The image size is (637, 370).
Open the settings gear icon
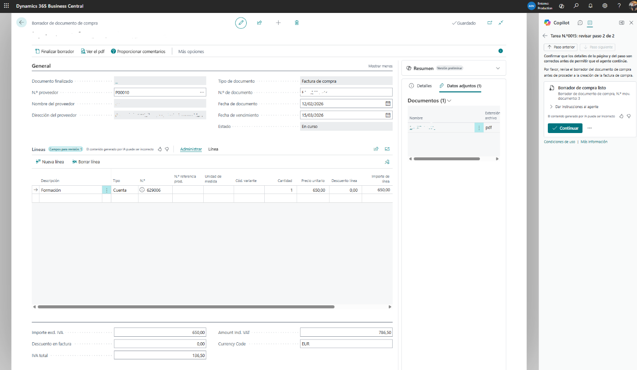pyautogui.click(x=605, y=6)
